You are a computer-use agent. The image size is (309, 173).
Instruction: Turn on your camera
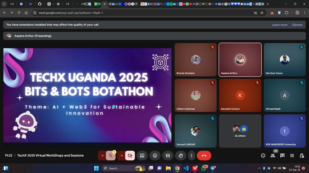[x=130, y=155]
